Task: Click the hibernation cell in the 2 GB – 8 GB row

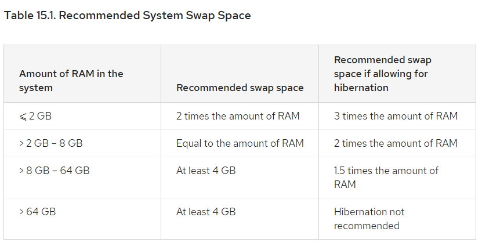Action: [x=396, y=143]
